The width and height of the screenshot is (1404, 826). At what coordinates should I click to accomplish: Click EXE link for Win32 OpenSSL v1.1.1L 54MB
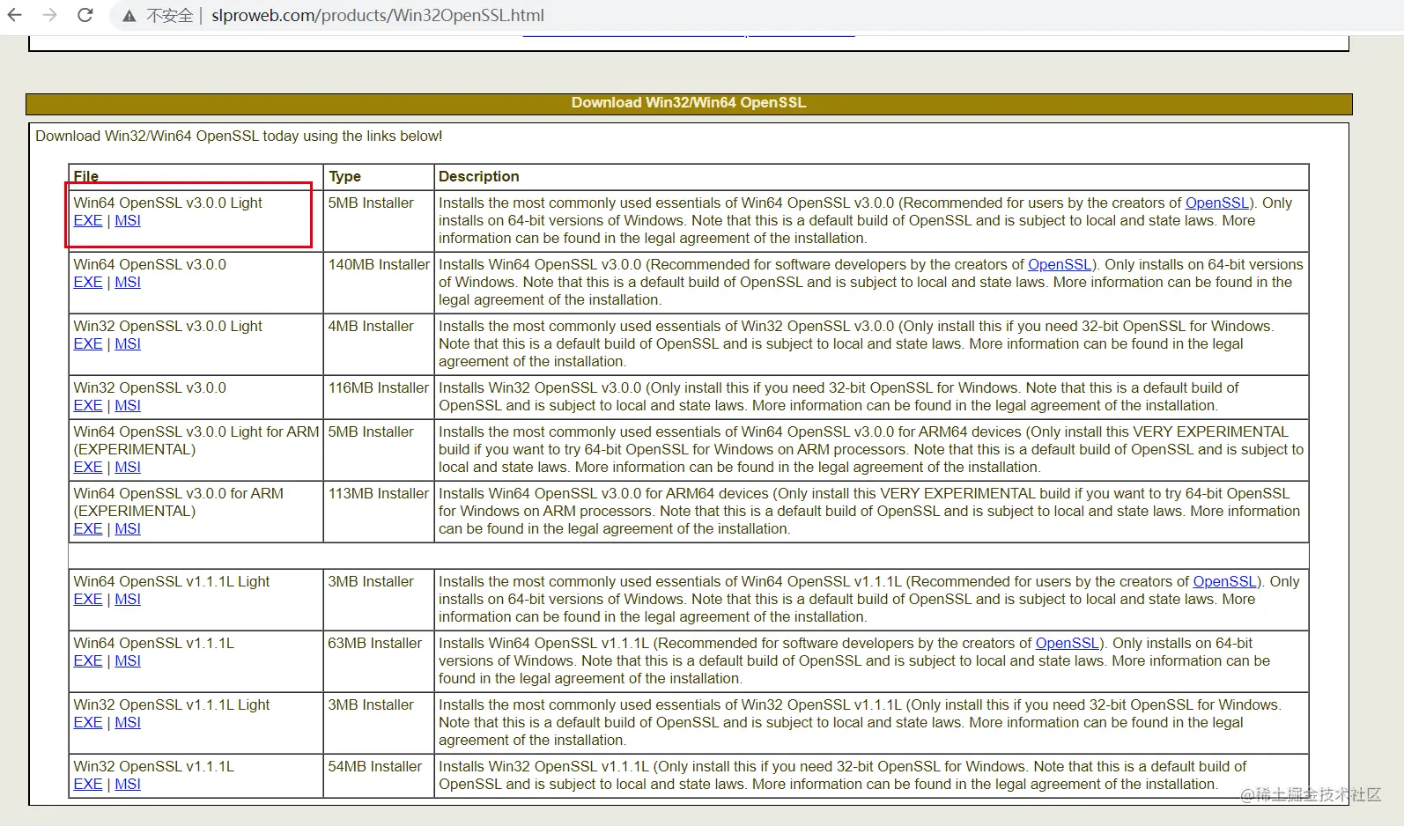[88, 784]
